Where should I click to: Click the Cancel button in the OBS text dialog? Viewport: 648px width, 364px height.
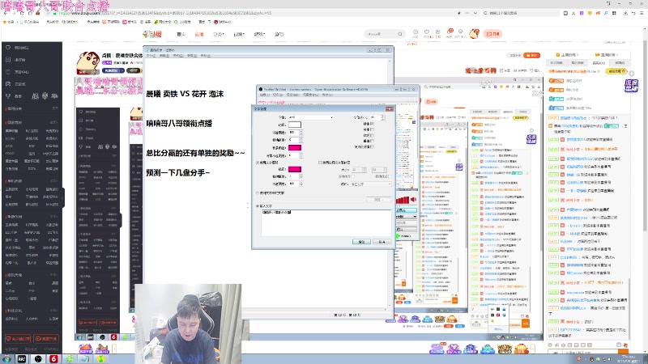382,242
